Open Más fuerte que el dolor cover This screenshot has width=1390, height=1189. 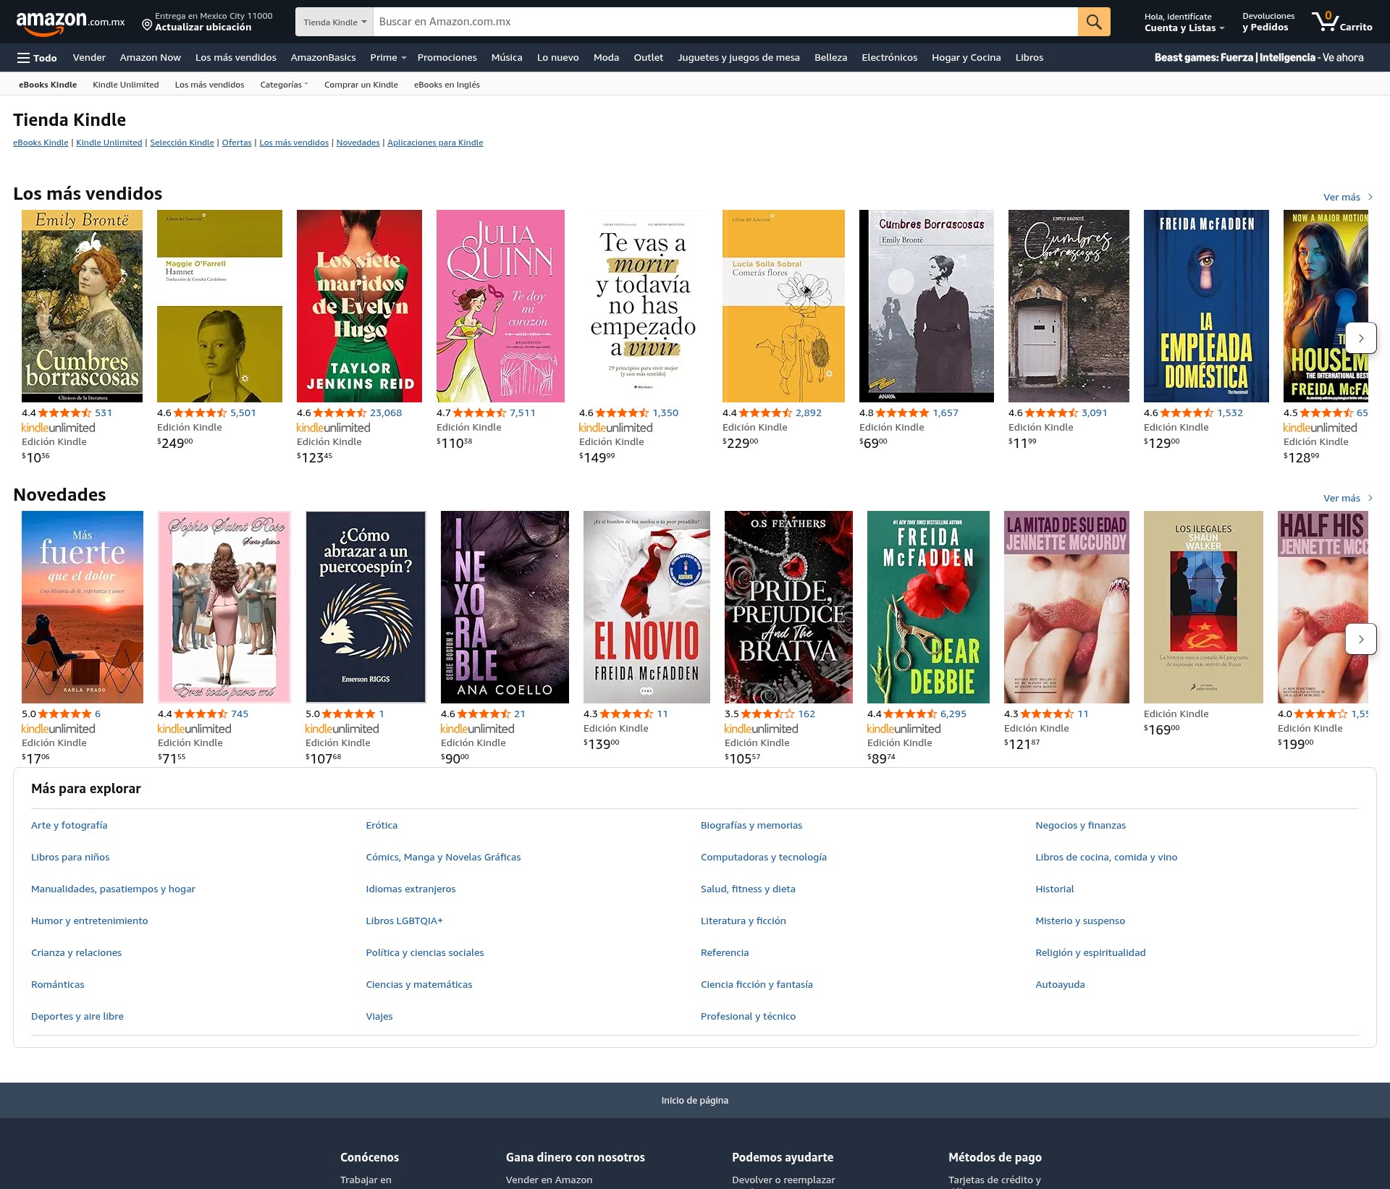click(x=83, y=607)
